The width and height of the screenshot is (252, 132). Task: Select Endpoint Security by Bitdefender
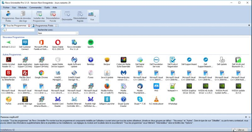pos(8,75)
